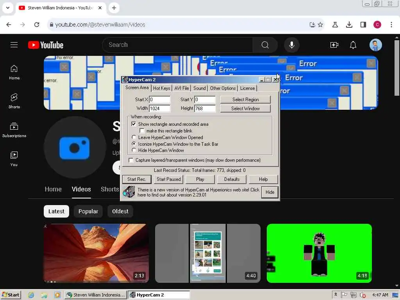Click the Windows Start button
The height and width of the screenshot is (300, 400).
[x=11, y=295]
